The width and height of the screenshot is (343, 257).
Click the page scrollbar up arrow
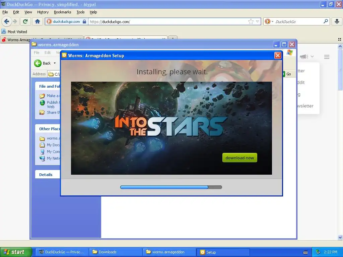coord(340,46)
